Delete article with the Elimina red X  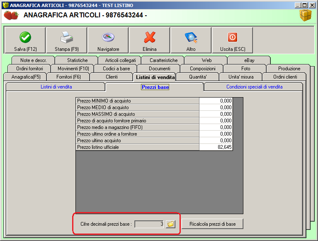[x=149, y=38]
